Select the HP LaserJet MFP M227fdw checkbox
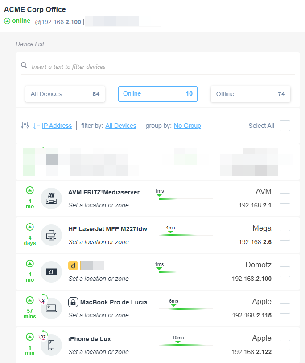Screen dimensions: 305x363 coord(284,235)
